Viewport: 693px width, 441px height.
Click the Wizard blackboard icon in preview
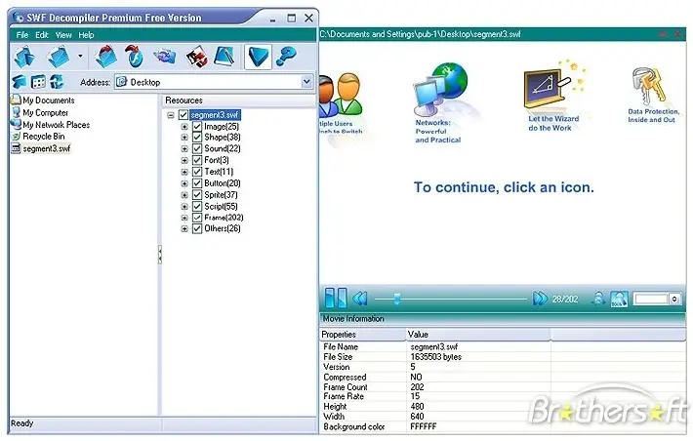tap(548, 89)
